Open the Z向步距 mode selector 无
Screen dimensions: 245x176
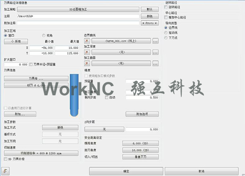click(x=104, y=129)
